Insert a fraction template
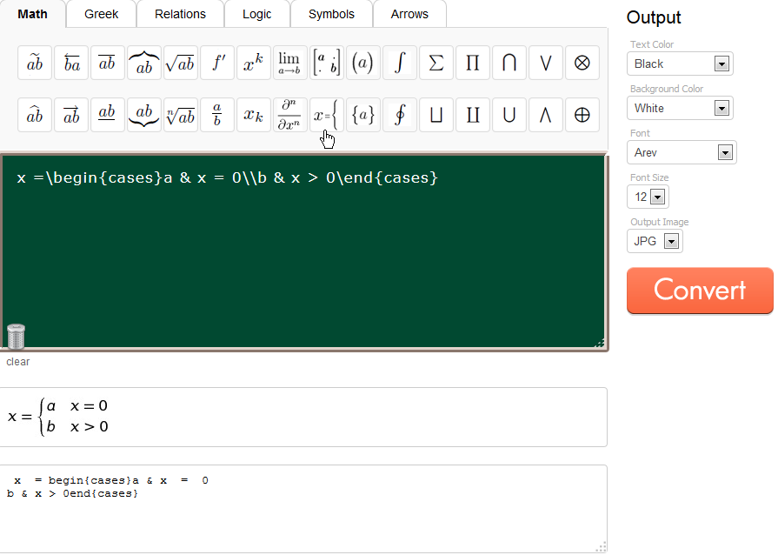Viewport: 778px width, 555px height. [x=216, y=114]
